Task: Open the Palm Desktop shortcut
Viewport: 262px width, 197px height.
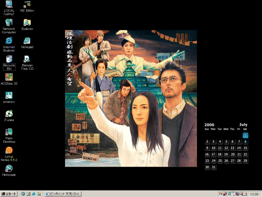Action: click(x=9, y=132)
